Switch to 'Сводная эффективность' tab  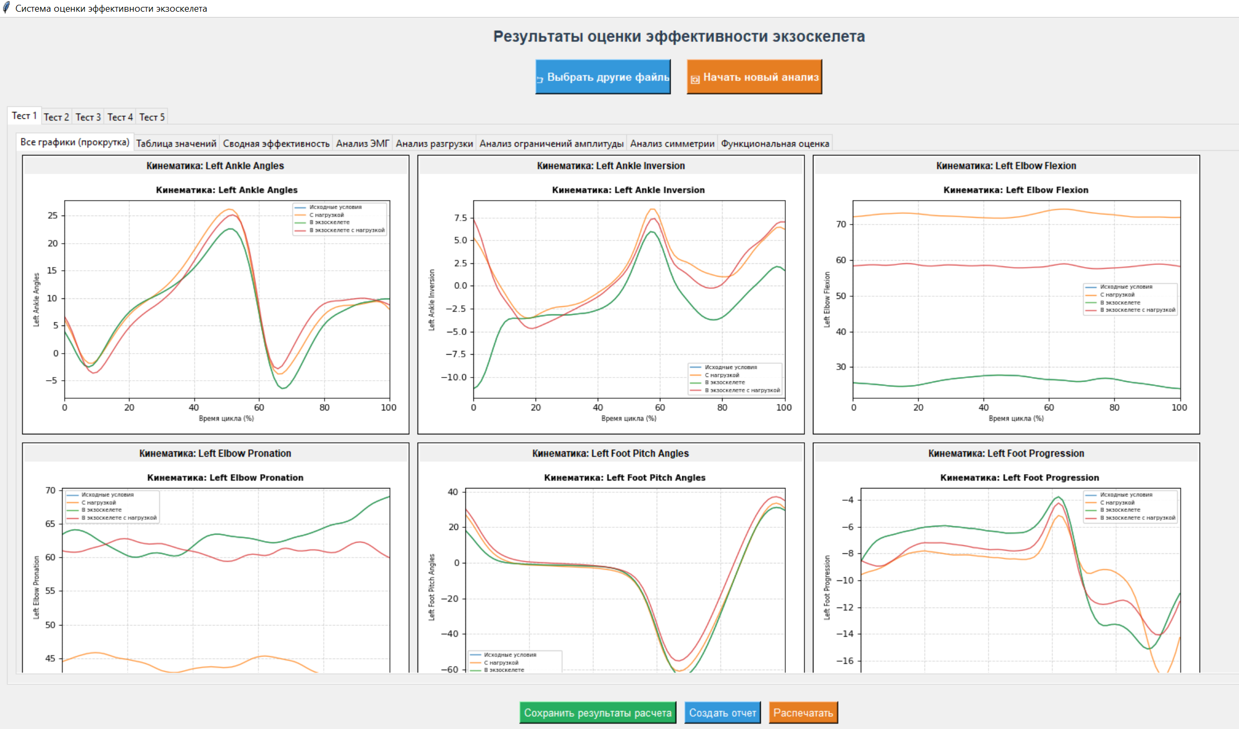tap(276, 143)
